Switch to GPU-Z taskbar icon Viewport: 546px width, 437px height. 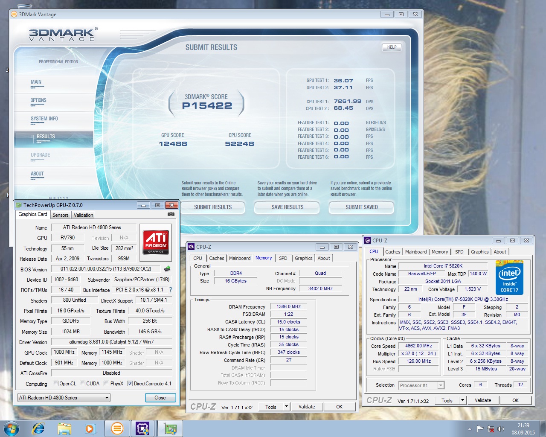170,428
